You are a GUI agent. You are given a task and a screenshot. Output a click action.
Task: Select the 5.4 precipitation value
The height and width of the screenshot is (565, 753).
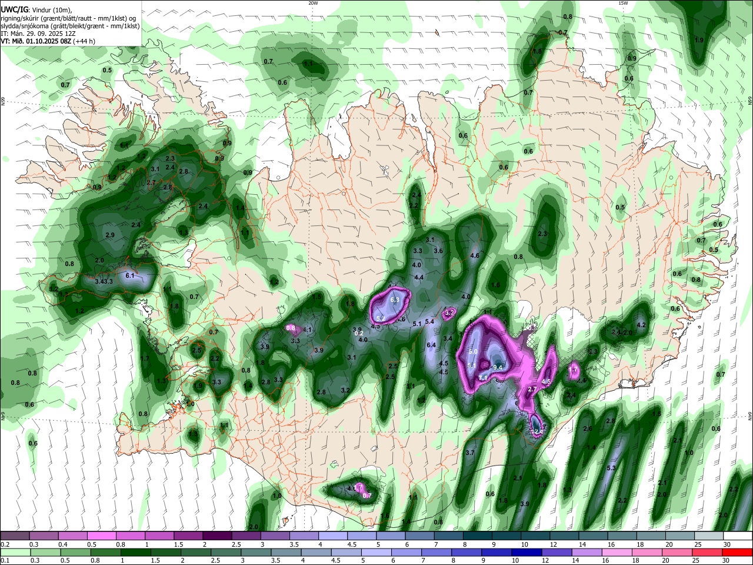click(429, 321)
